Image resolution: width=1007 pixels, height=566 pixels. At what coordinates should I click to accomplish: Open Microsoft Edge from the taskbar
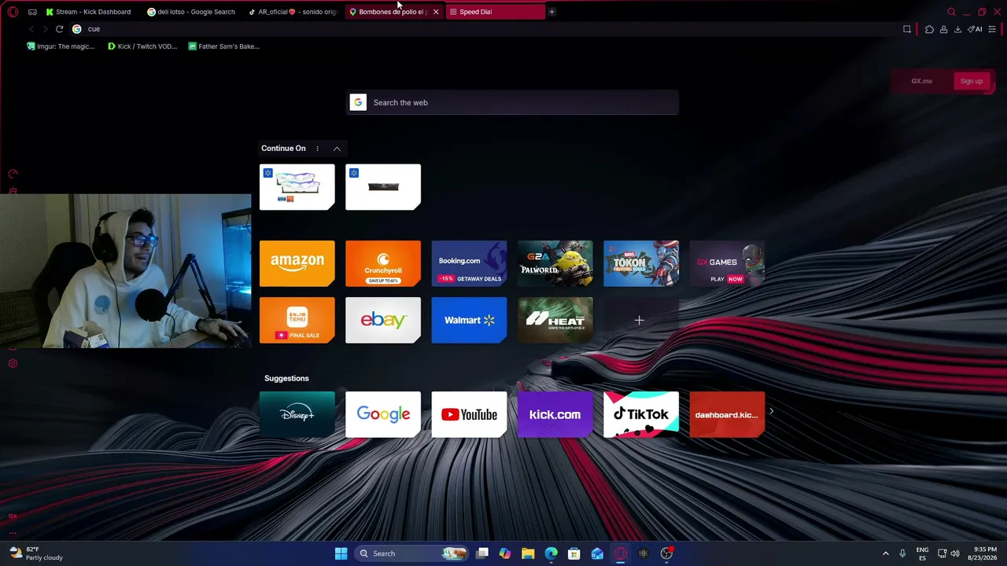(x=551, y=553)
